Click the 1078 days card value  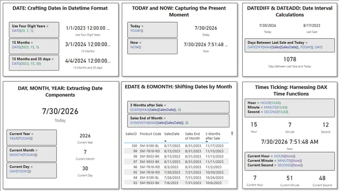pyautogui.click(x=290, y=59)
